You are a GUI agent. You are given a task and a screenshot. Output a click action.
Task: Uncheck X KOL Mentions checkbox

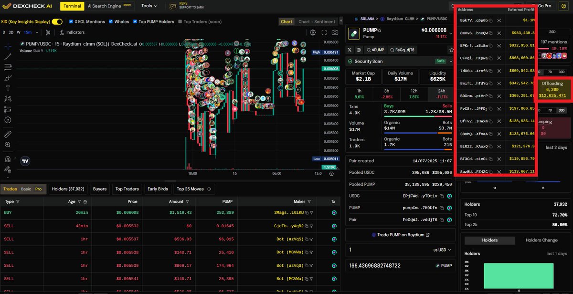coord(71,21)
